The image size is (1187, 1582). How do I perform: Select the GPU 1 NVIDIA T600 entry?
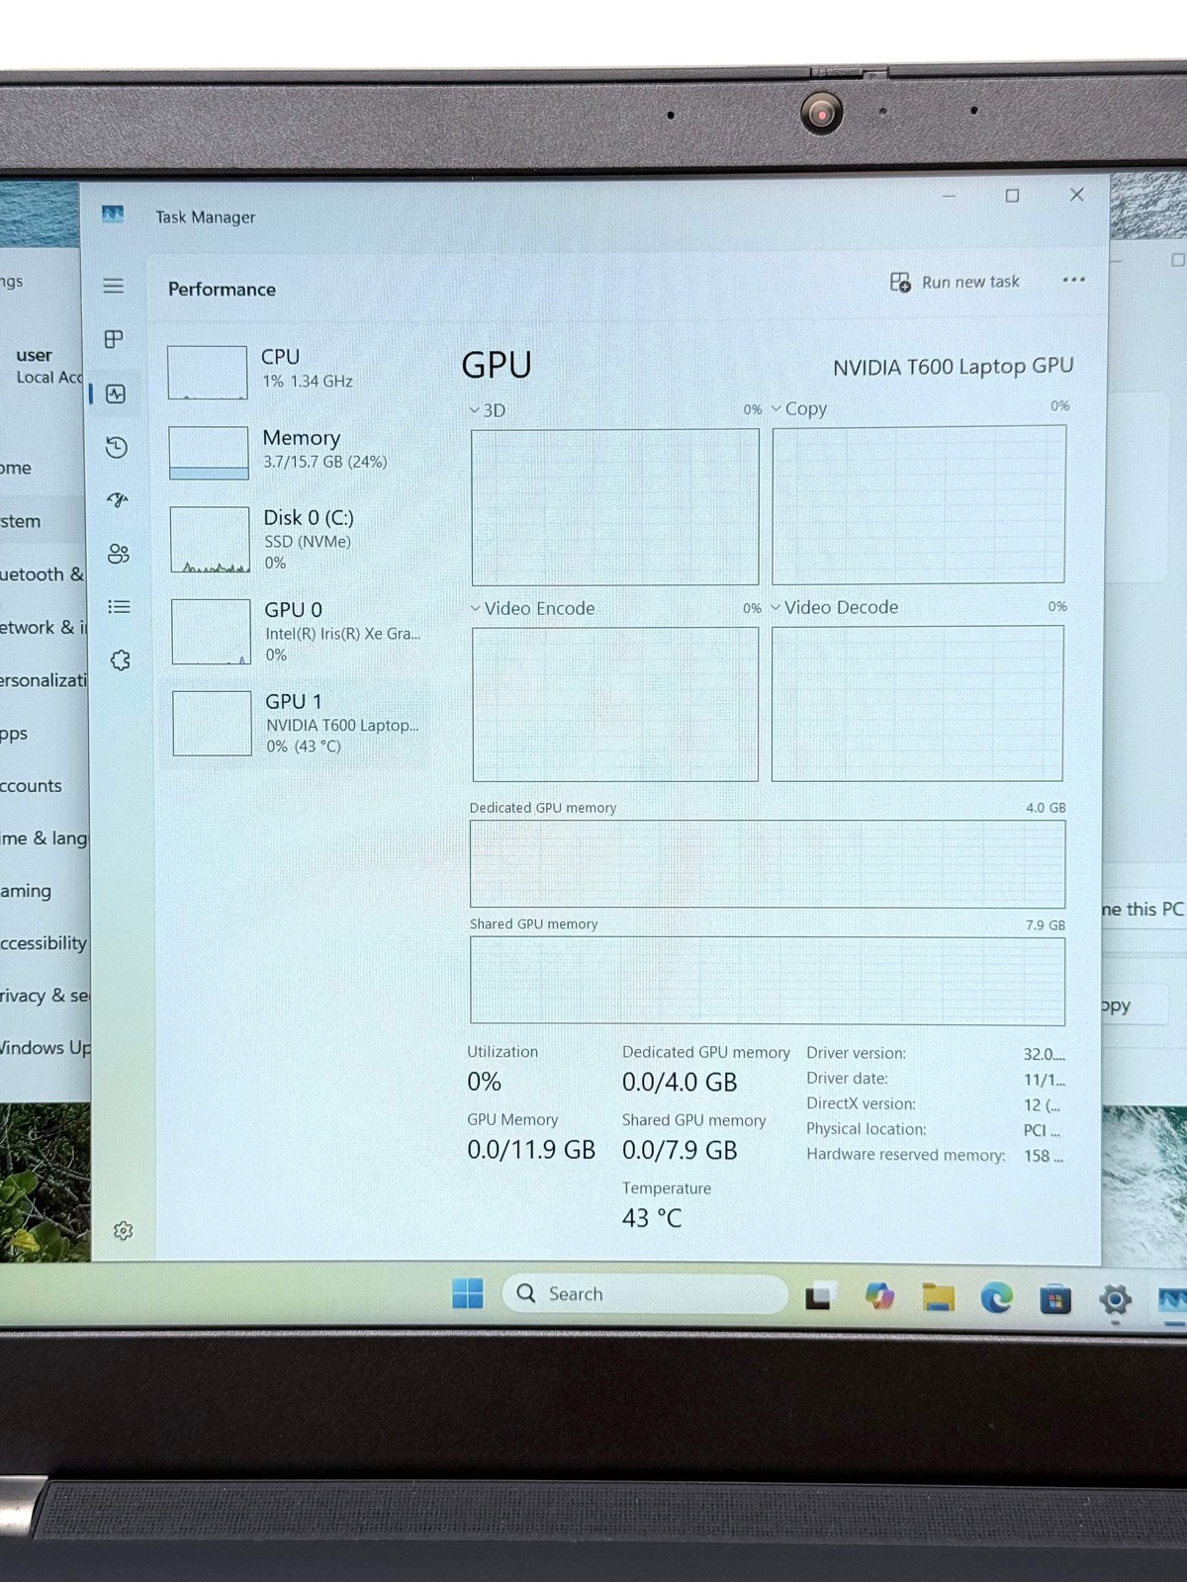pyautogui.click(x=297, y=724)
